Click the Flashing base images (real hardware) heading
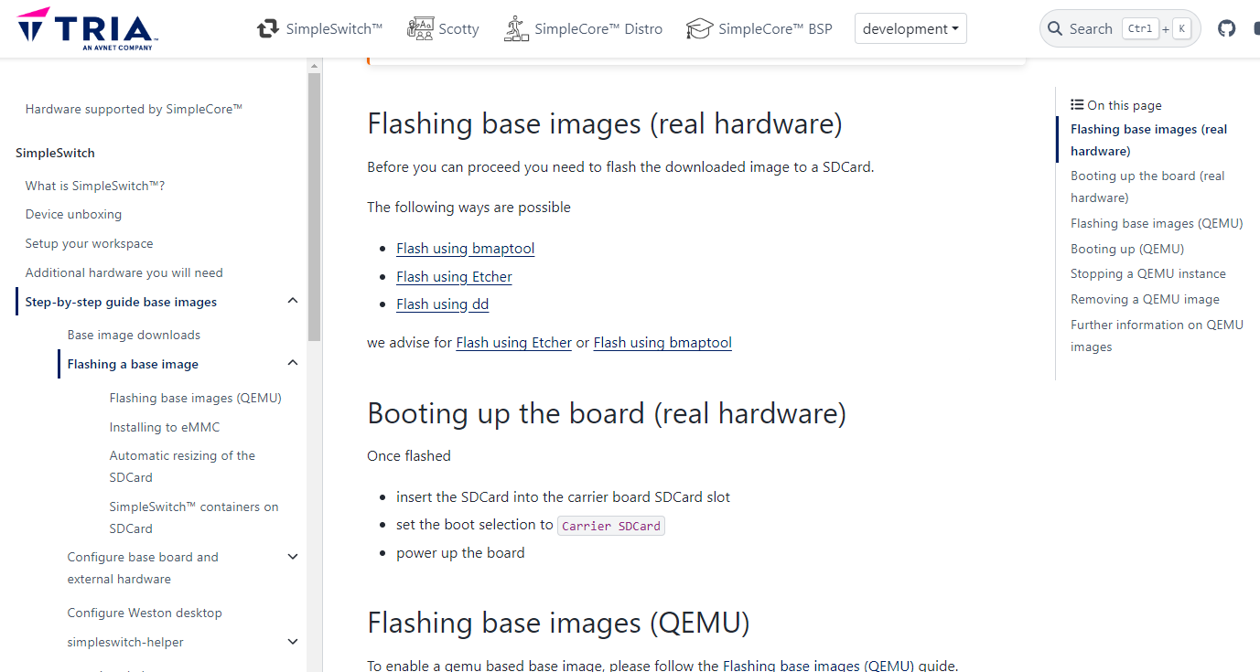The width and height of the screenshot is (1260, 672). click(x=605, y=123)
